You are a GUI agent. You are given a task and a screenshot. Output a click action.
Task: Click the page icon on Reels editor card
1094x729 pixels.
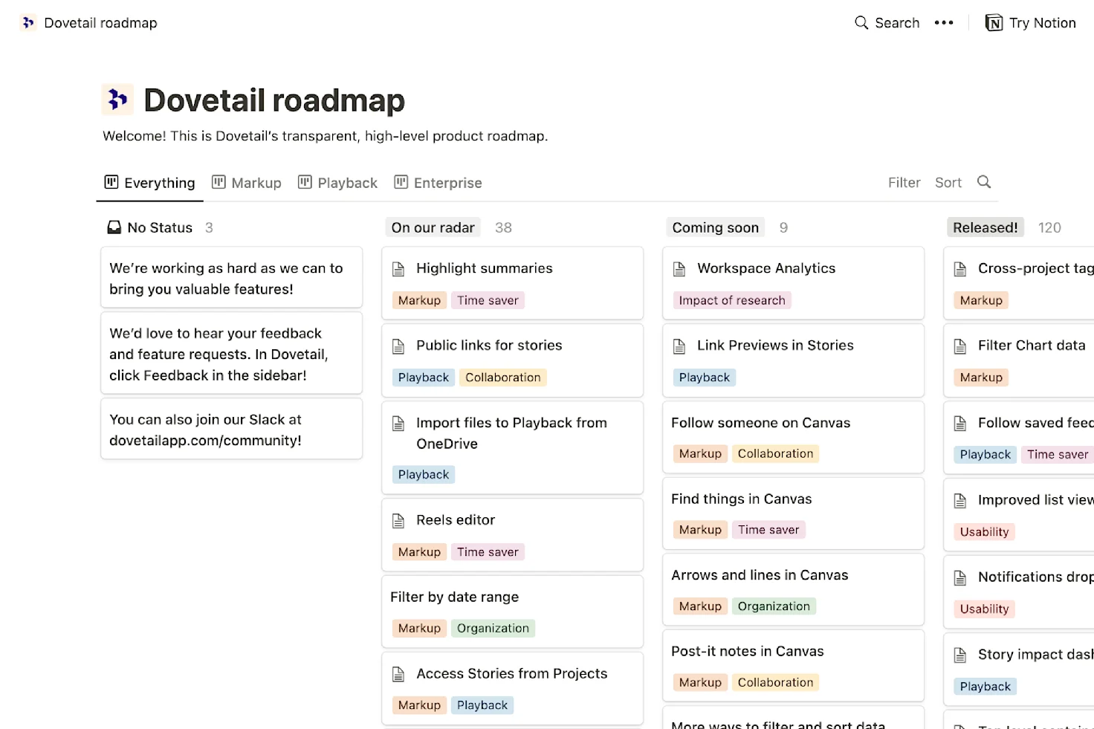[x=398, y=520]
